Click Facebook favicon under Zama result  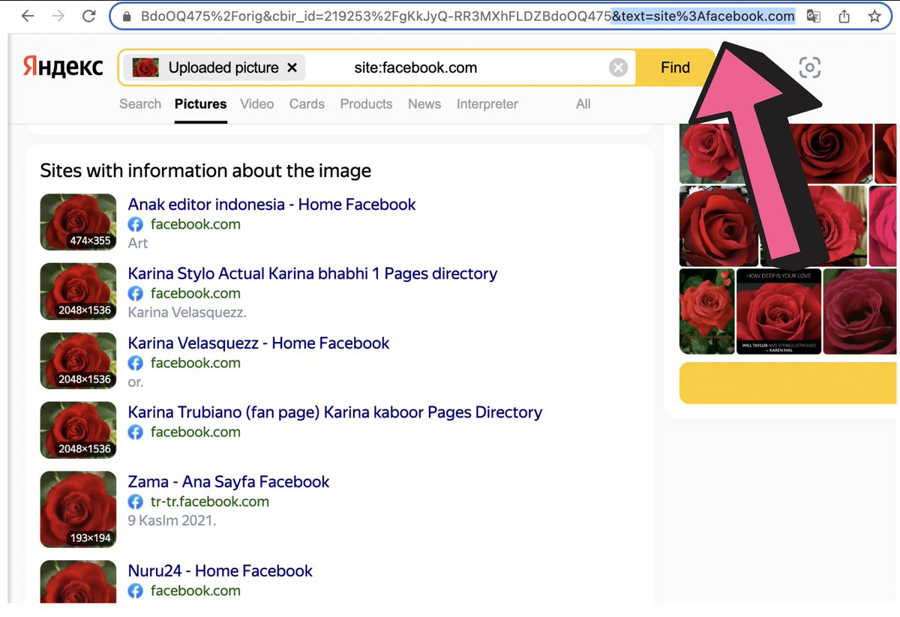(136, 502)
